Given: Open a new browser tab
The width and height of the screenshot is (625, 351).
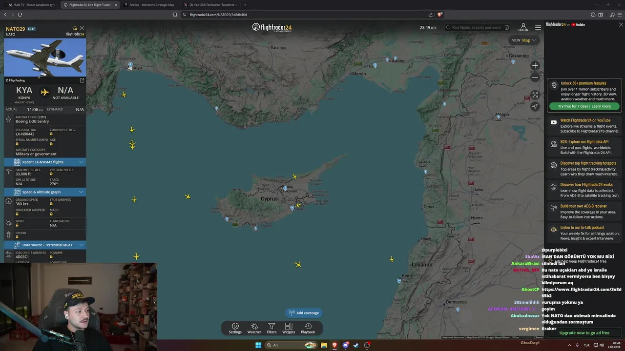Looking at the screenshot, I should (x=245, y=5).
